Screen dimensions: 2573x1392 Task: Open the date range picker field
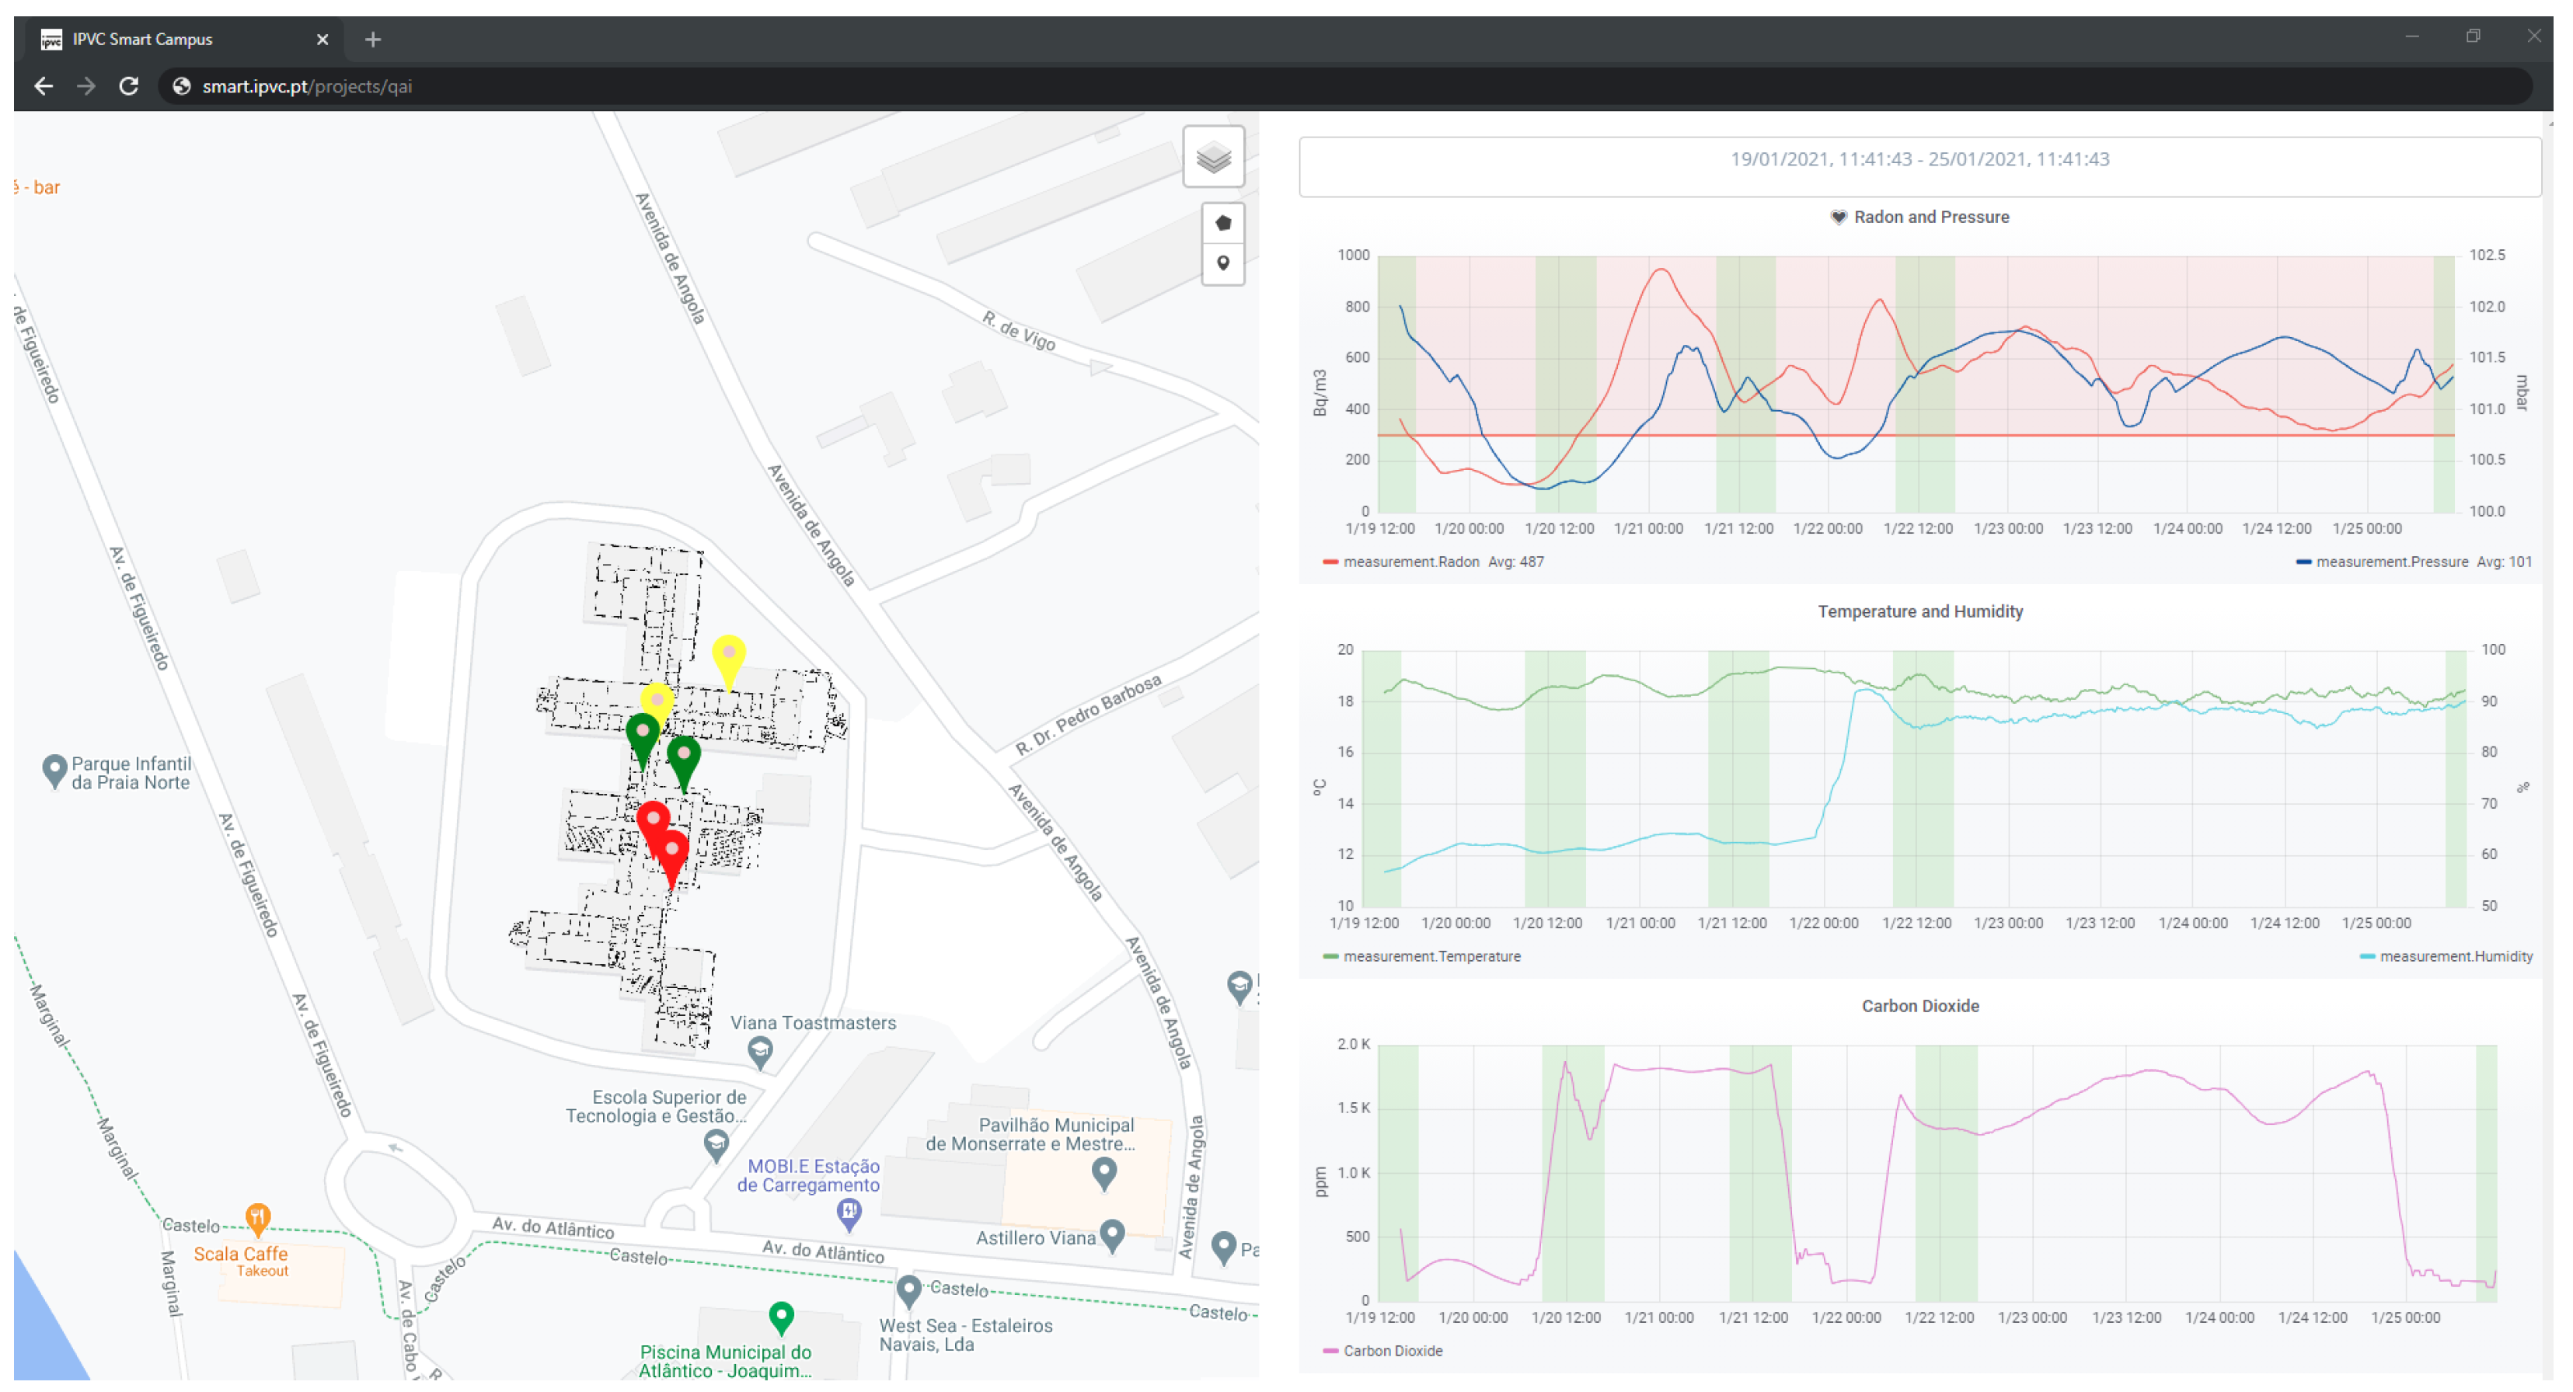[x=1919, y=160]
